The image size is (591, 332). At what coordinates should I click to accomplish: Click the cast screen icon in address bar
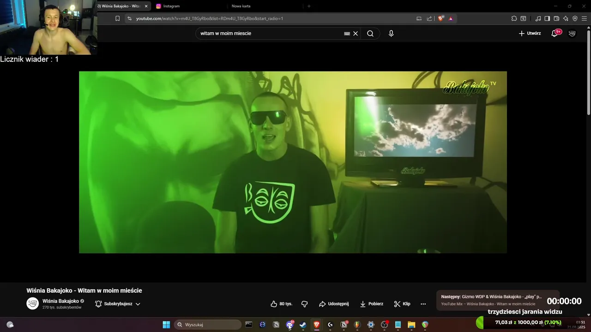[419, 18]
